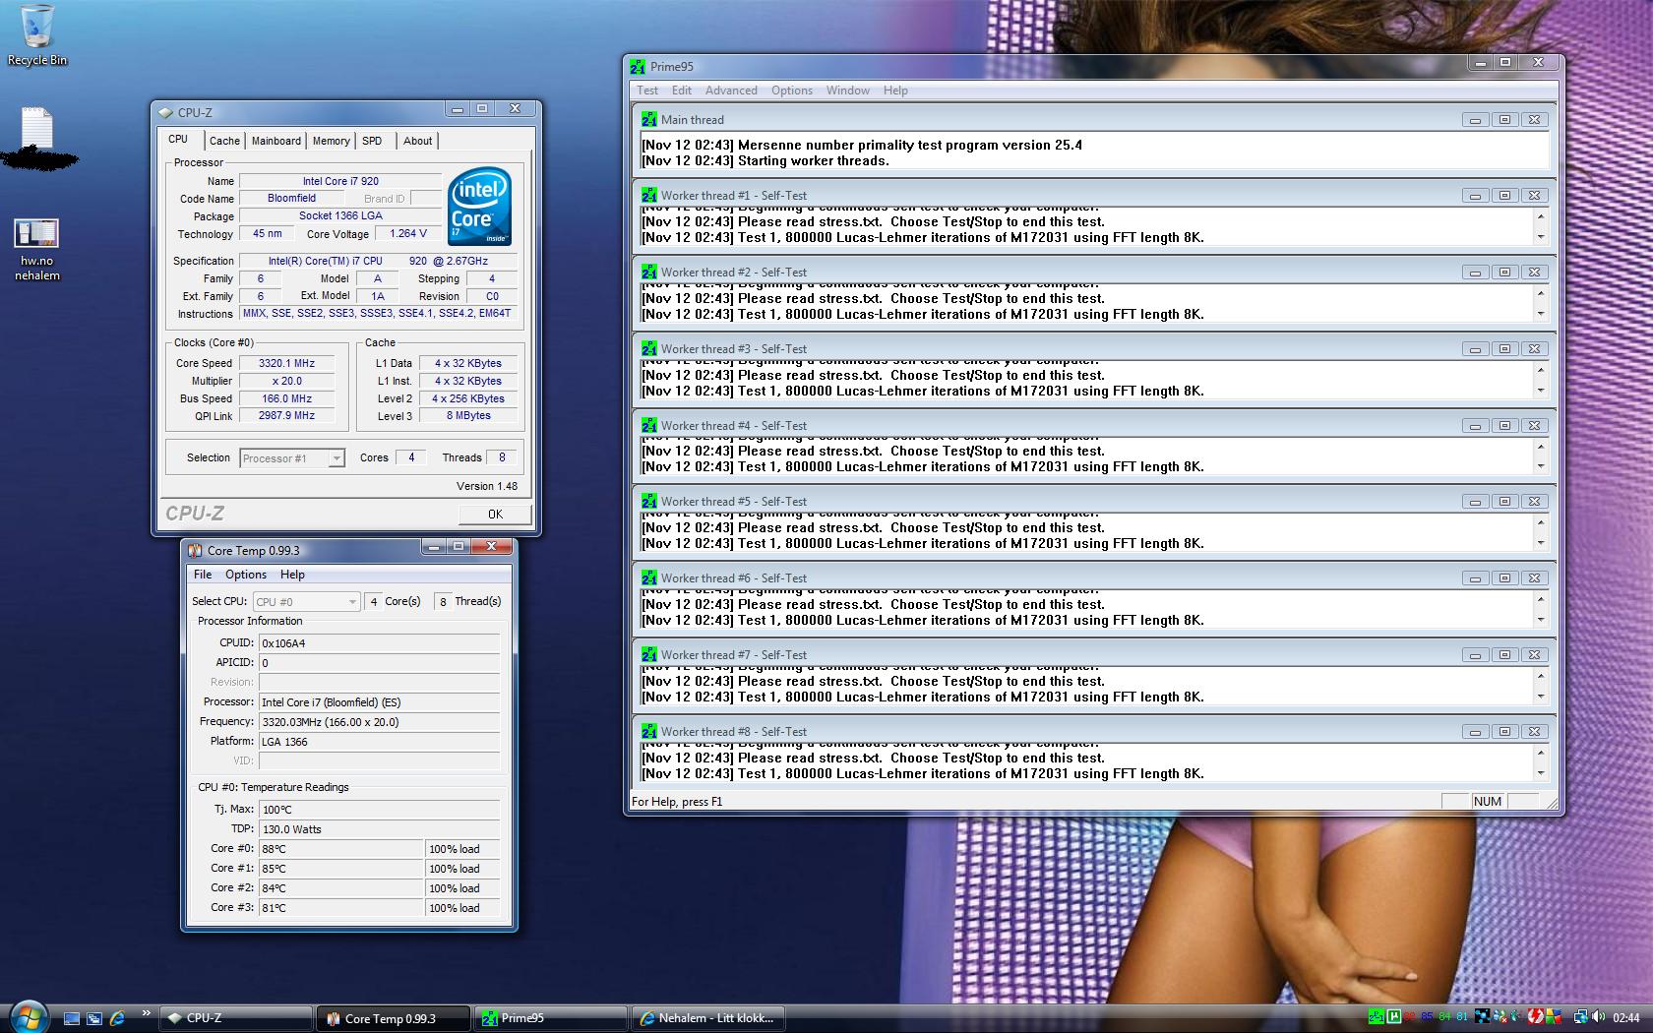Expand hidden quick launch items chevron
Screen dimensions: 1653x1033
pos(147,1013)
